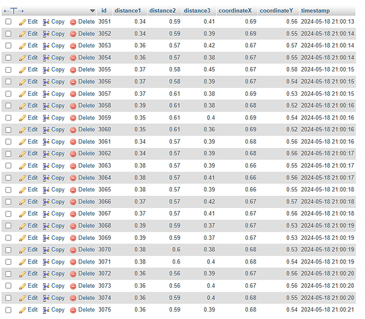Click the red delete icon for row 3062

coord(73,154)
